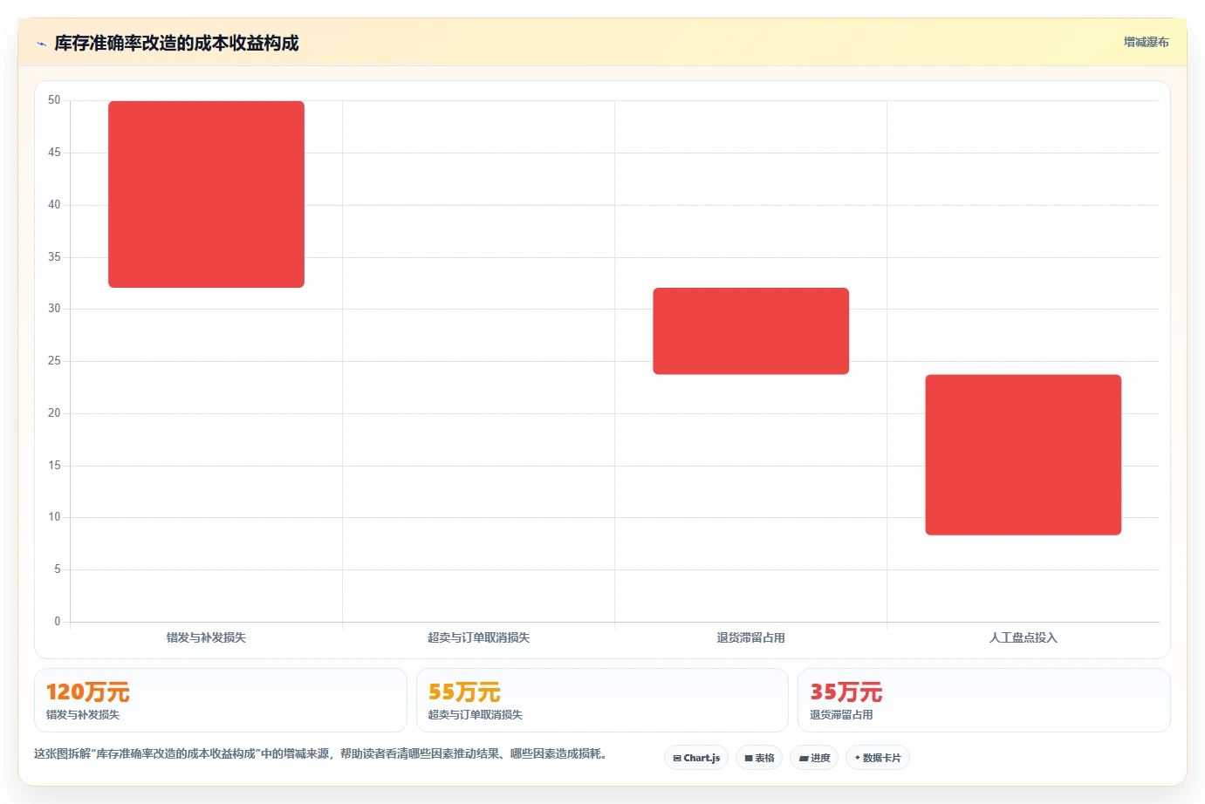
Task: Click the y-axis value 35
Action: point(54,257)
